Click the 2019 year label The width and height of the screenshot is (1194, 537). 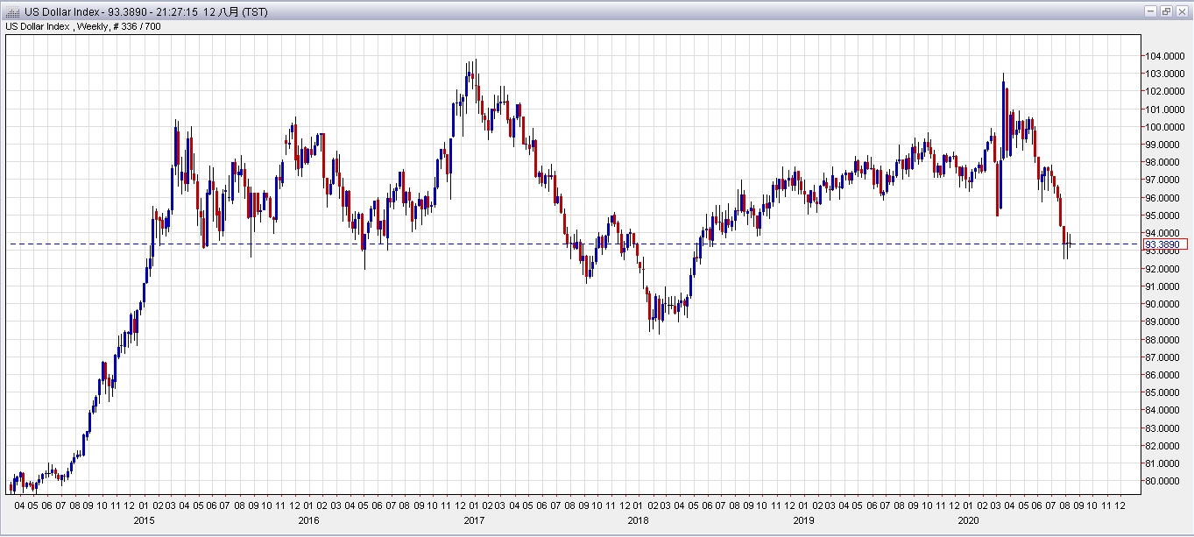(803, 520)
